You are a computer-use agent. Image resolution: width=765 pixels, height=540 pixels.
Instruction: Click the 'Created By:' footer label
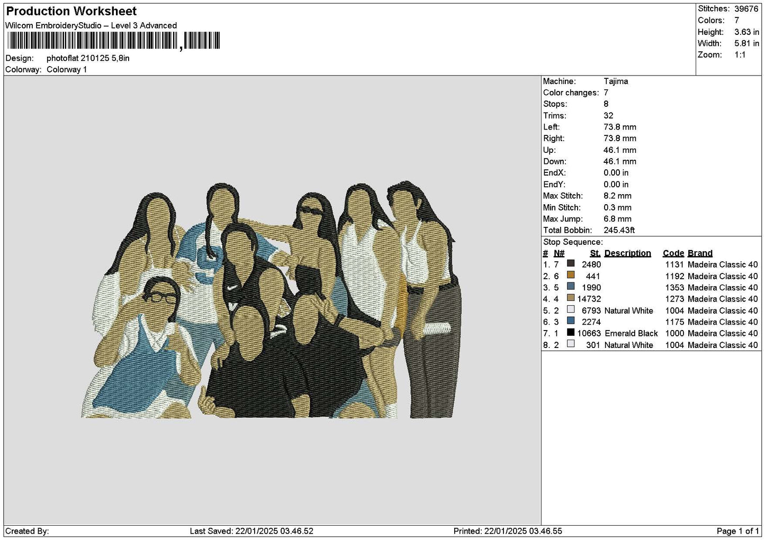click(27, 531)
